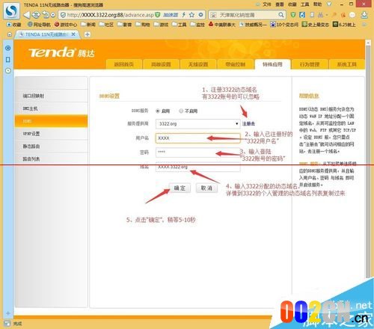Click the lightning speed-mode icon
This screenshot has width=374, height=329.
click(184, 15)
